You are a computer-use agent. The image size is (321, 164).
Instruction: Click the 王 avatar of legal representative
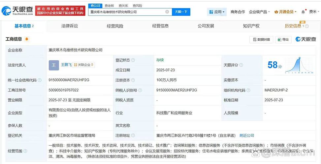click(x=54, y=65)
